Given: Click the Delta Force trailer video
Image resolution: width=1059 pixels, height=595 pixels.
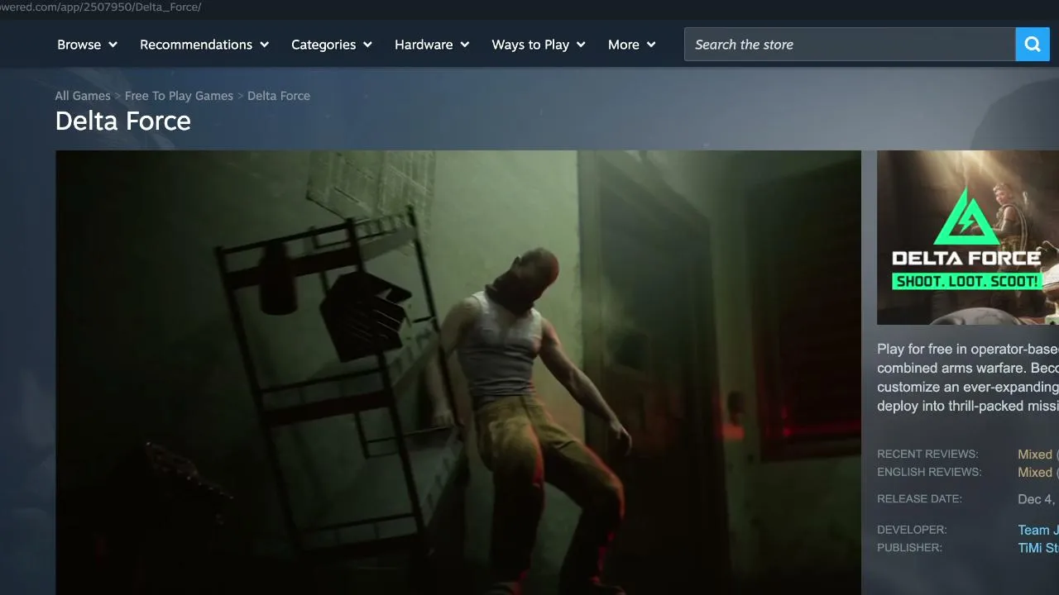Looking at the screenshot, I should click(x=458, y=373).
